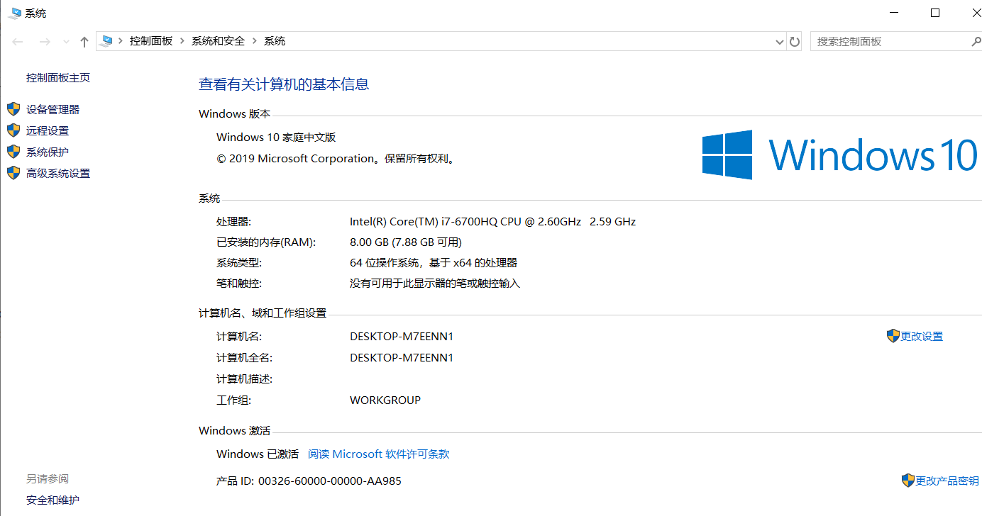982x516 pixels.
Task: Select 系统和安全 in the breadcrumb
Action: tap(218, 41)
